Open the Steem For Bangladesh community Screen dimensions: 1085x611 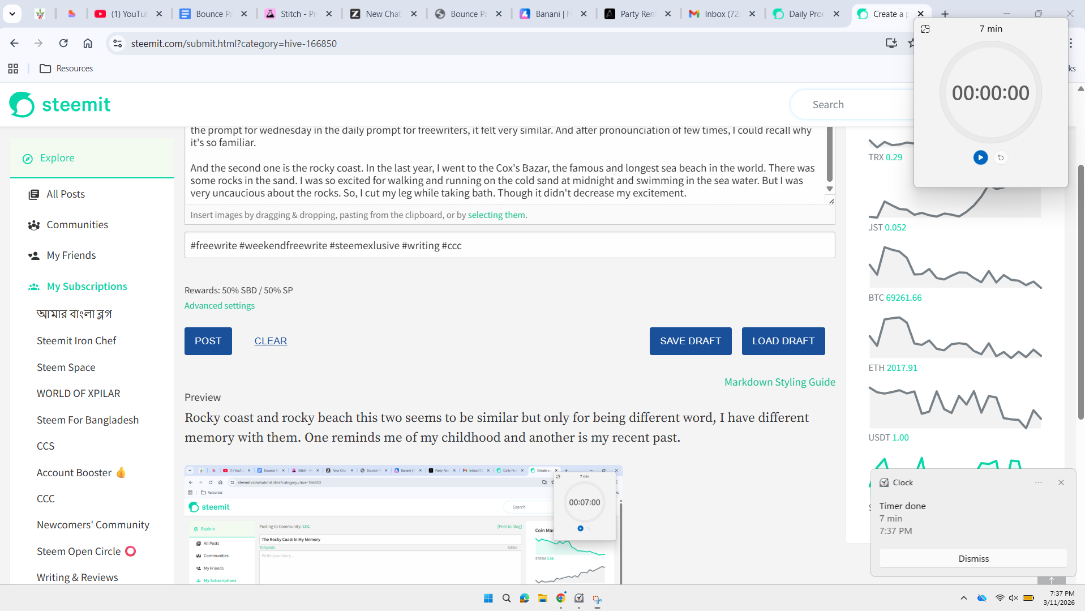point(88,420)
